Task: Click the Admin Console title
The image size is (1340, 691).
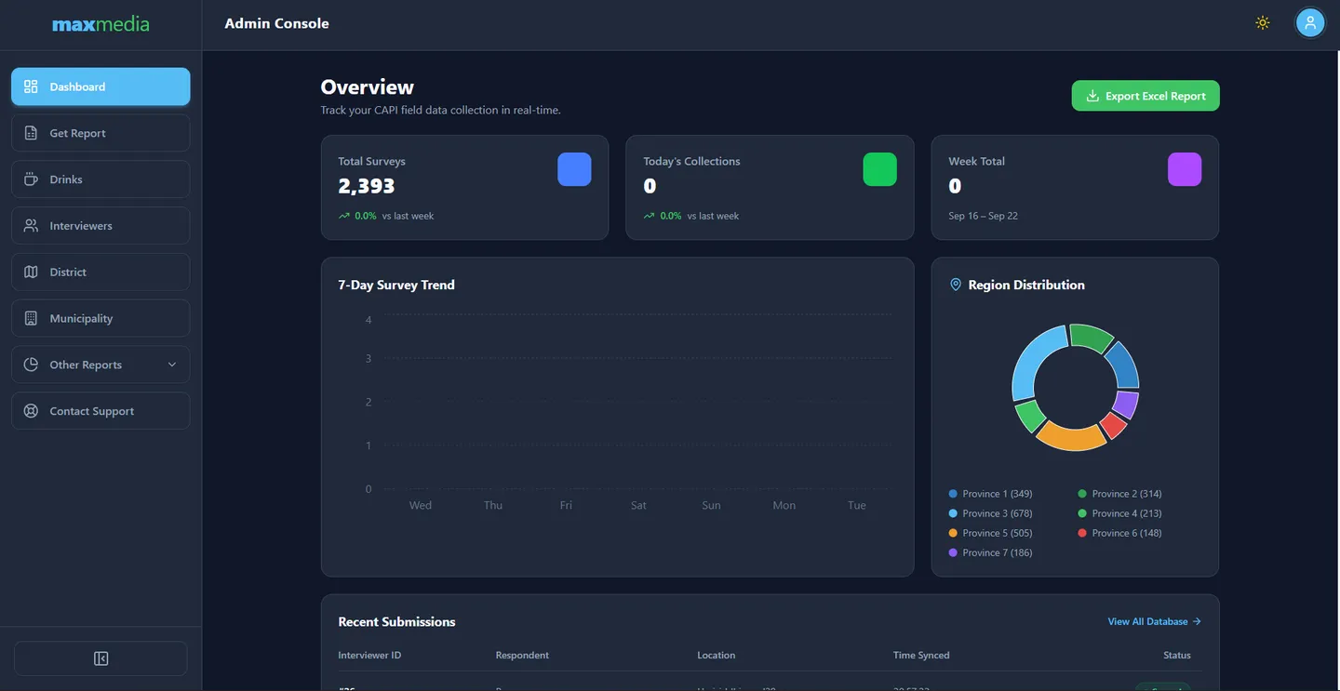Action: [x=276, y=23]
